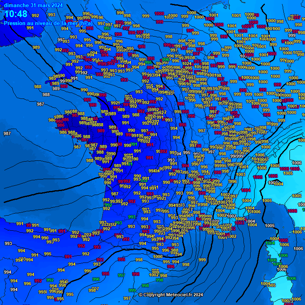
Task: Select the yellow 1000 reading near Pyrenees coast
Action: tap(158, 257)
